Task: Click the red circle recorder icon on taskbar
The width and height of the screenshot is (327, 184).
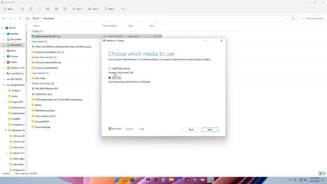Action: (x=156, y=180)
